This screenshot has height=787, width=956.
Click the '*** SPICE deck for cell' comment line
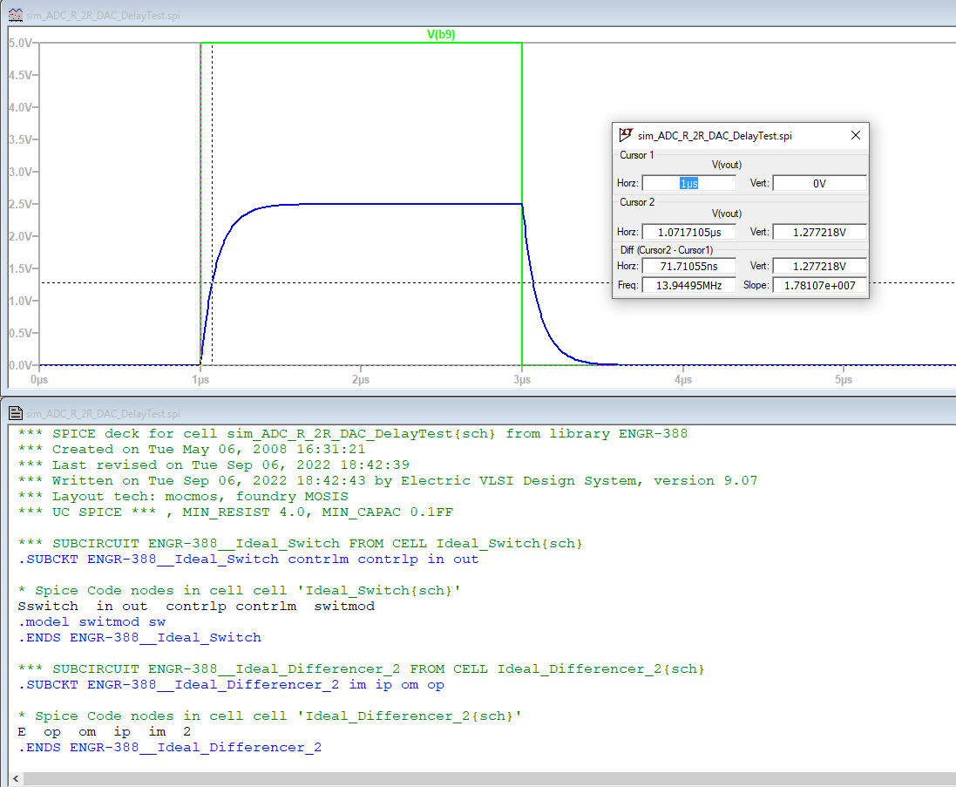click(x=353, y=433)
